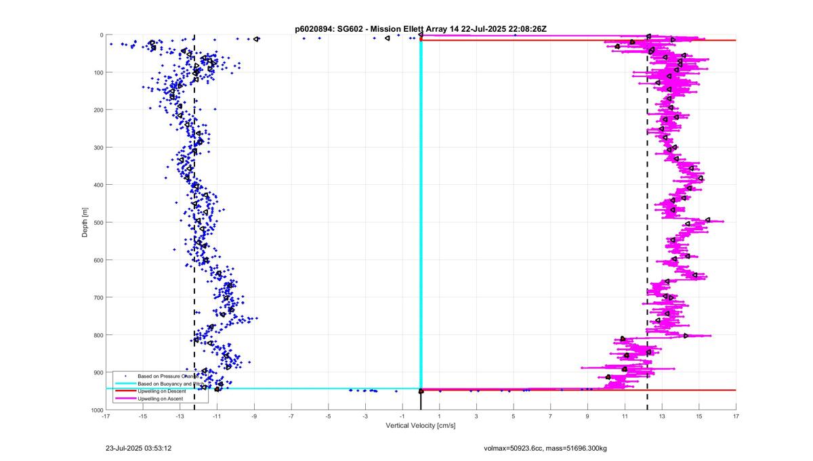Click the depth tick label '300'
Screen dimensions: 813x461
click(98, 148)
